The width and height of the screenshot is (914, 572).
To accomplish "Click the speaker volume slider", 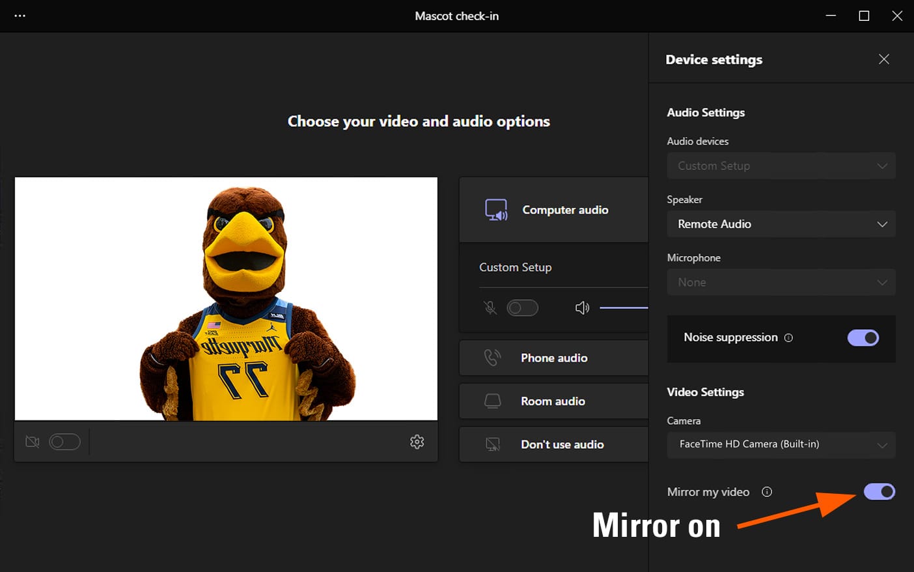I will [x=623, y=307].
